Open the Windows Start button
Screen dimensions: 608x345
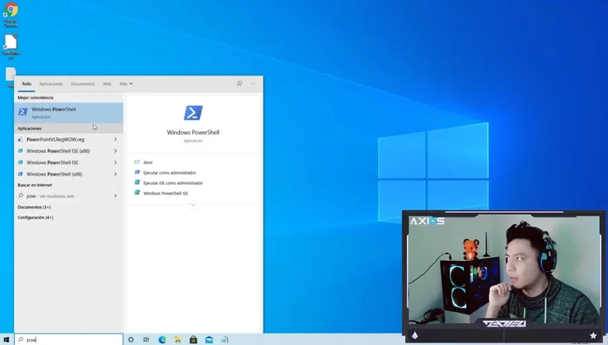[x=6, y=340]
